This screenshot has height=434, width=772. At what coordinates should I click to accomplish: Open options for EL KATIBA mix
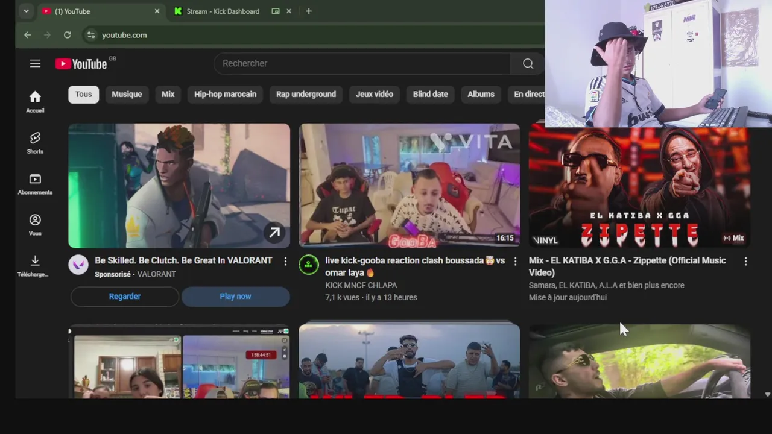(745, 261)
